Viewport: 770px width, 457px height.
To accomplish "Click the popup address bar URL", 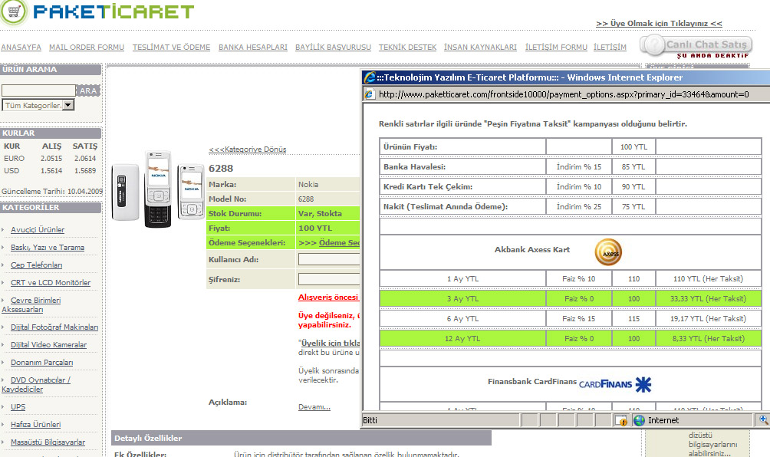I will [564, 94].
